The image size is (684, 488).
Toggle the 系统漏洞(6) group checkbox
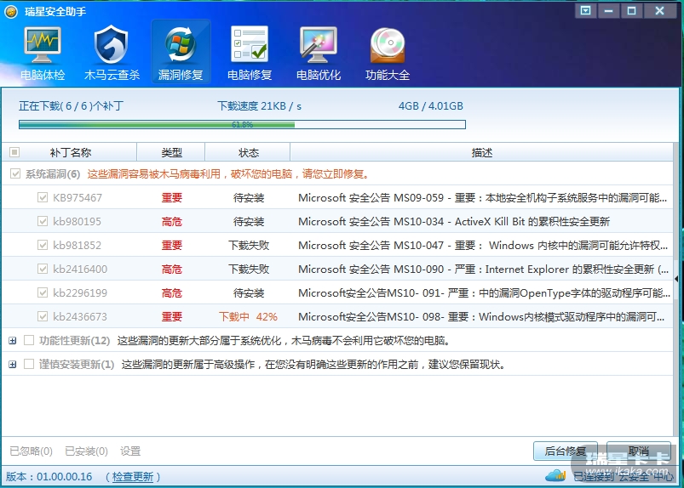click(15, 173)
